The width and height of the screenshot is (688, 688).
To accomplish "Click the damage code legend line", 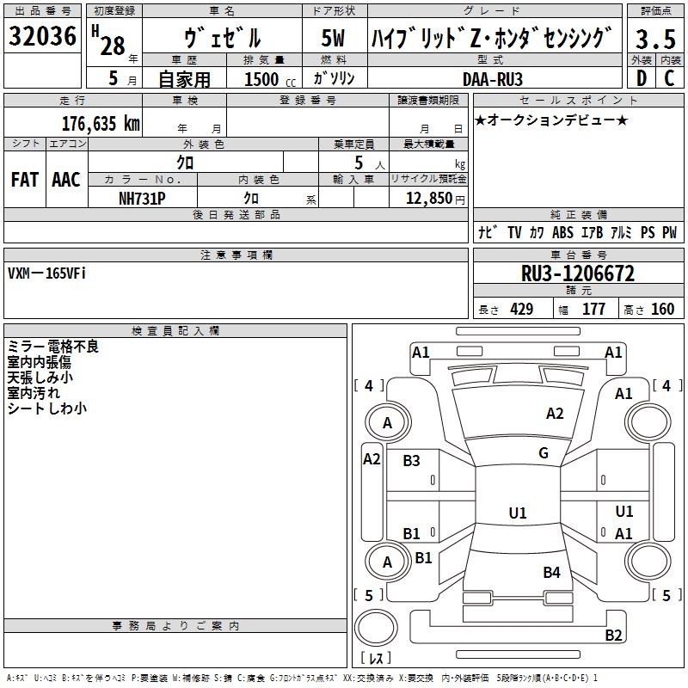I will click(x=302, y=679).
